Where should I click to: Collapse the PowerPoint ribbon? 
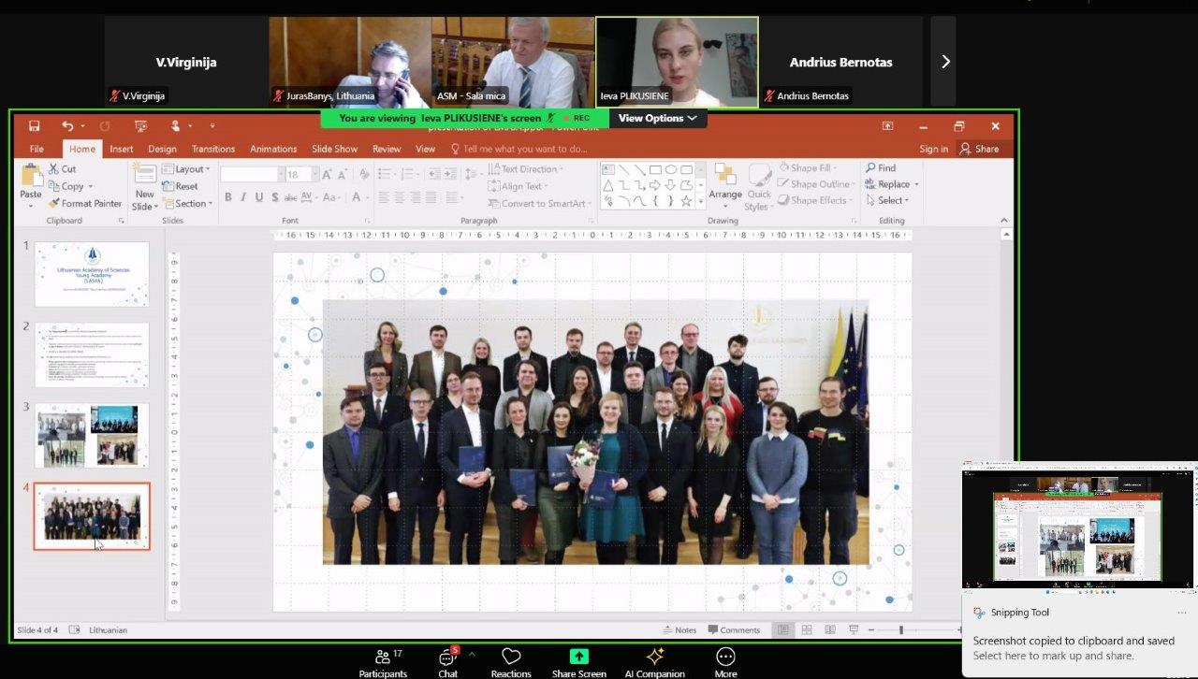(x=1004, y=221)
